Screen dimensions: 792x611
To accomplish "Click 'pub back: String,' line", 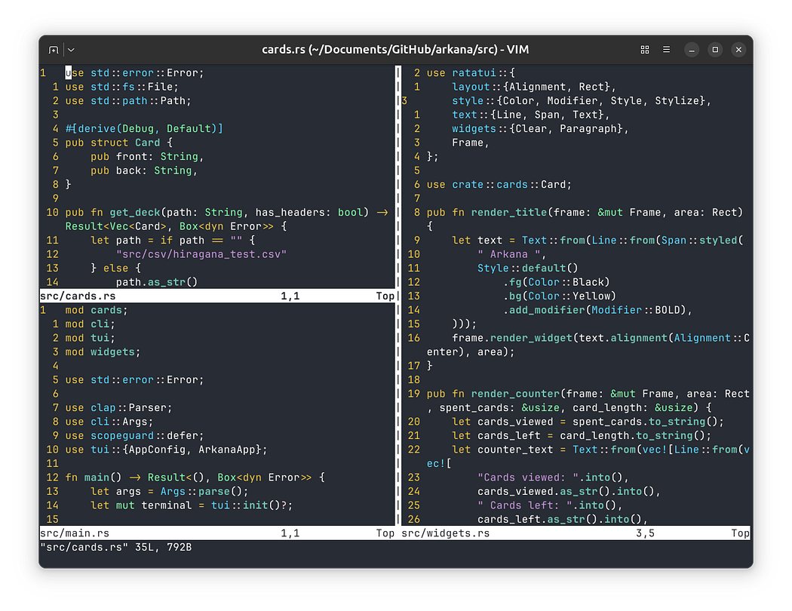I will 144,170.
